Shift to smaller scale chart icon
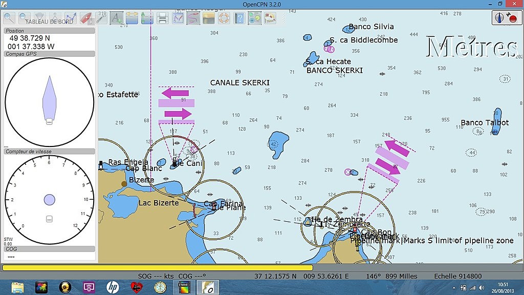524x295 pixels. pos(55,18)
